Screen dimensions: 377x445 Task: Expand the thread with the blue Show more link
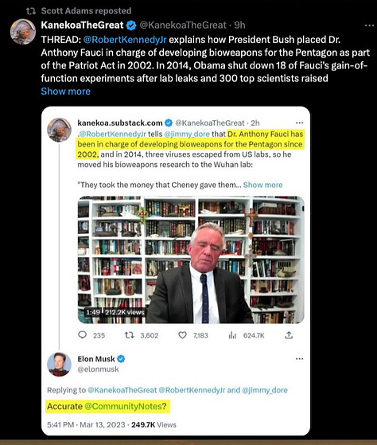pyautogui.click(x=65, y=91)
